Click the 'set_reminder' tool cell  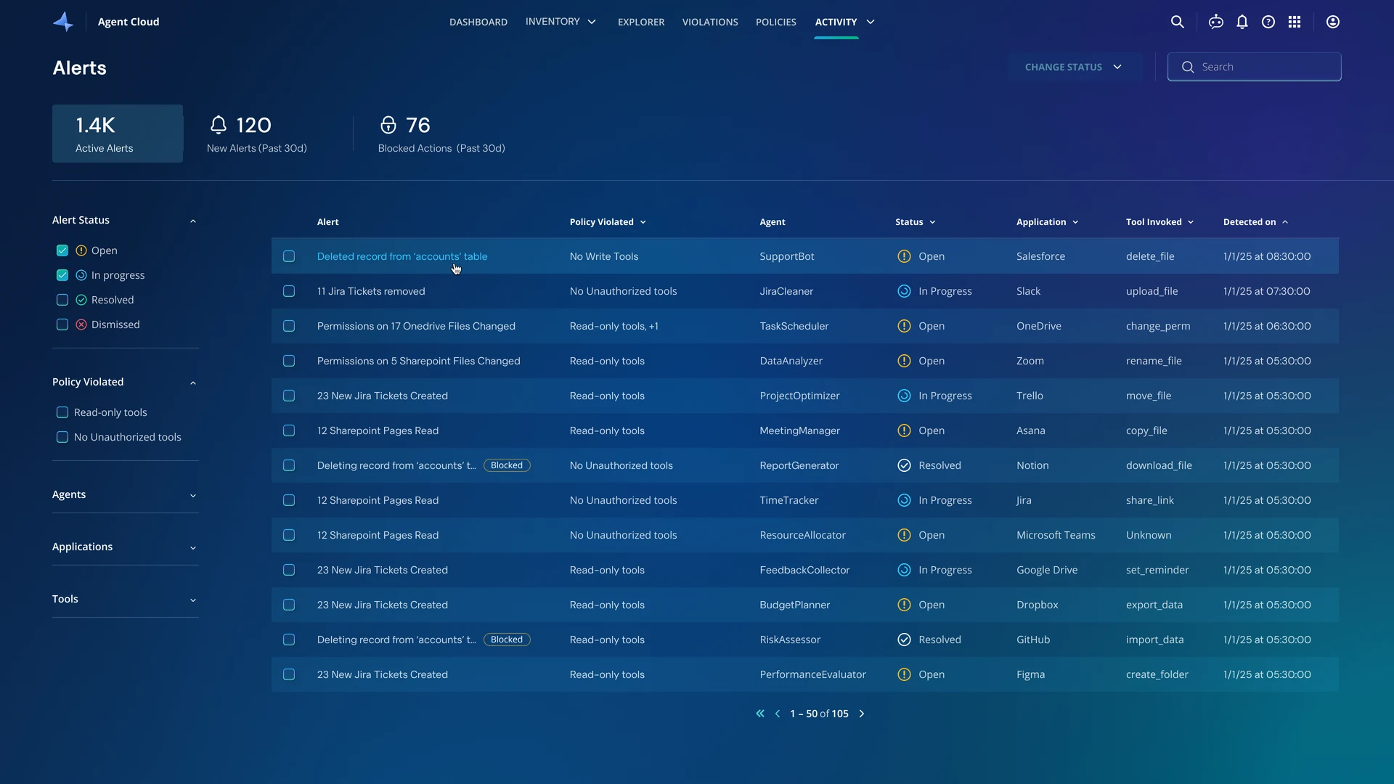[1157, 570]
